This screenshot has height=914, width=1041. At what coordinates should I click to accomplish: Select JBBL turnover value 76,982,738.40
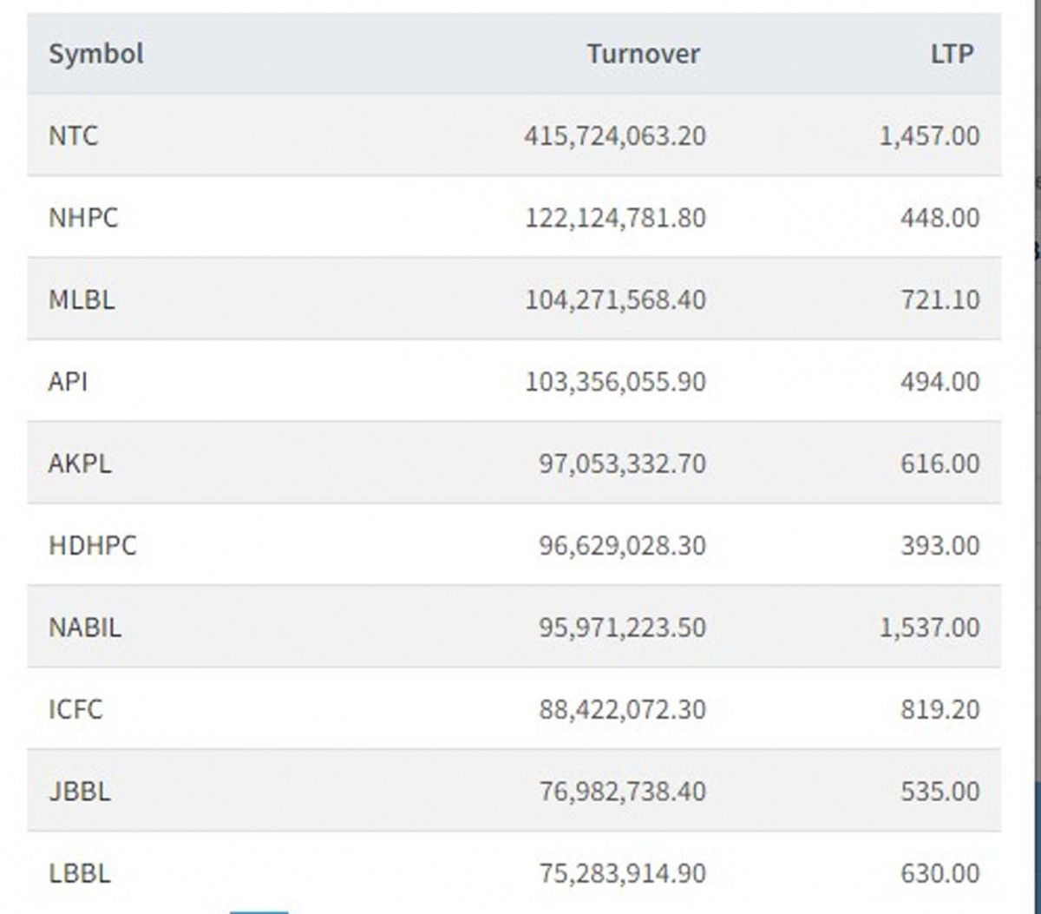621,792
